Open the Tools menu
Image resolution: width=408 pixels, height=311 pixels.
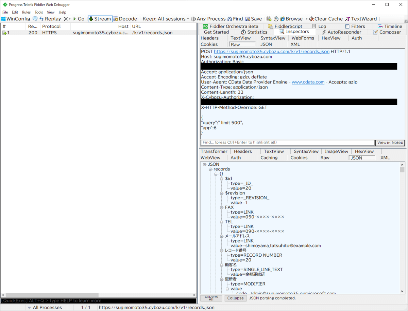[x=39, y=12]
